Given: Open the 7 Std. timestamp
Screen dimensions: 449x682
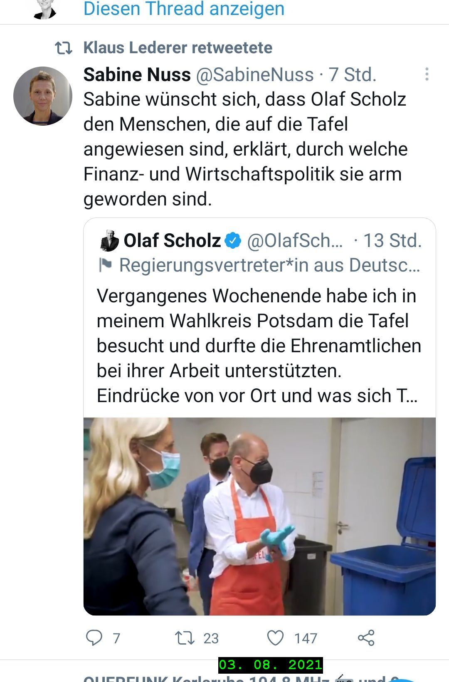Looking at the screenshot, I should [353, 75].
